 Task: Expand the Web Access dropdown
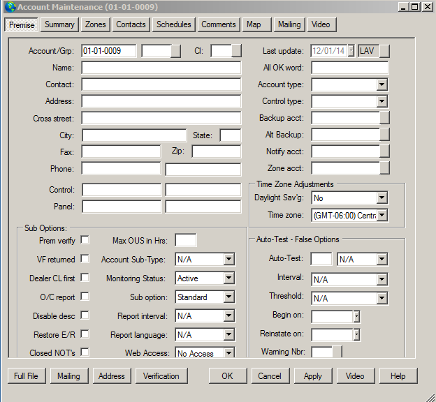click(228, 353)
